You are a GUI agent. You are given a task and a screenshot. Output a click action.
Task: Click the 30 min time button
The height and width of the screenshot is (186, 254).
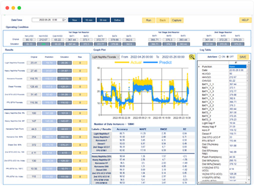(103, 20)
